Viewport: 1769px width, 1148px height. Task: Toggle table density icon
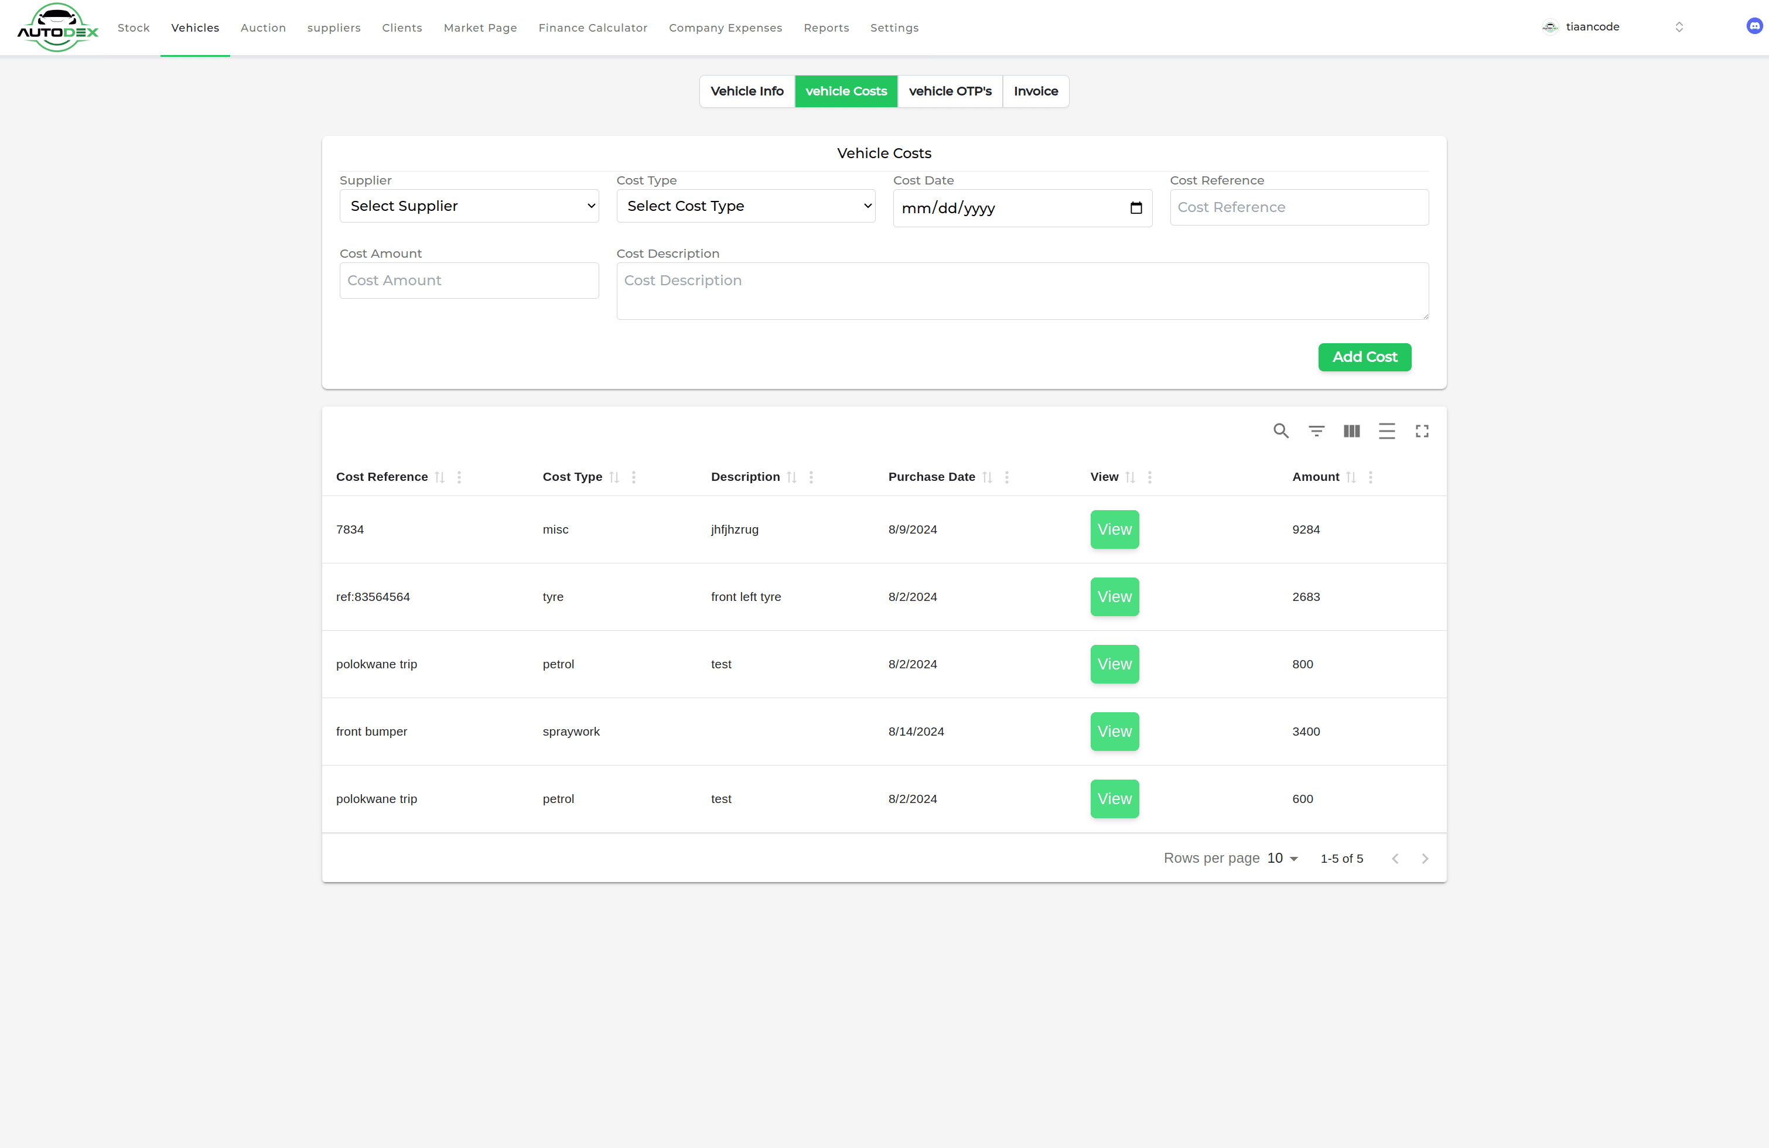(1387, 431)
